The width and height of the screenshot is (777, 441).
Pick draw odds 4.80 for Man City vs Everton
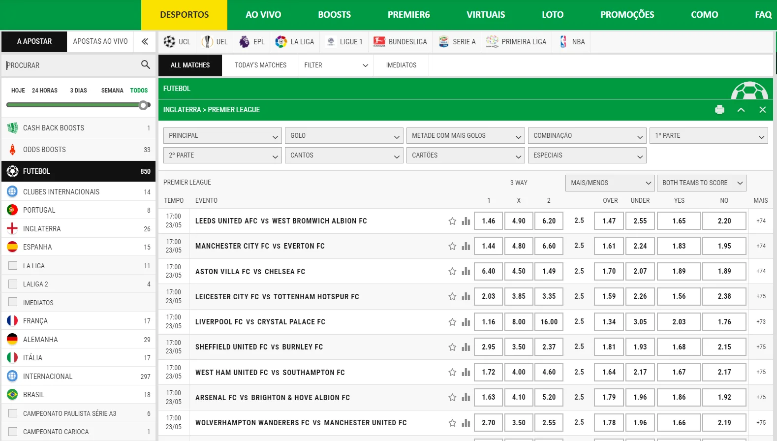coord(519,246)
